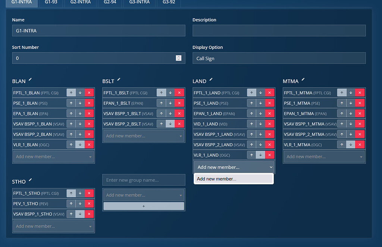Move EPAN_1_MTMA up
This screenshot has width=382, height=247.
[342, 113]
